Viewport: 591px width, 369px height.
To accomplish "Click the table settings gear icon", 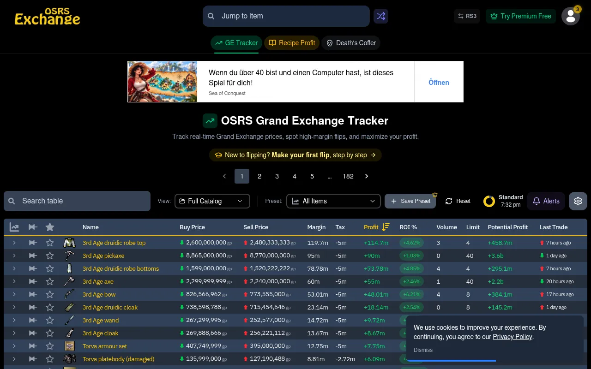I will click(x=578, y=201).
